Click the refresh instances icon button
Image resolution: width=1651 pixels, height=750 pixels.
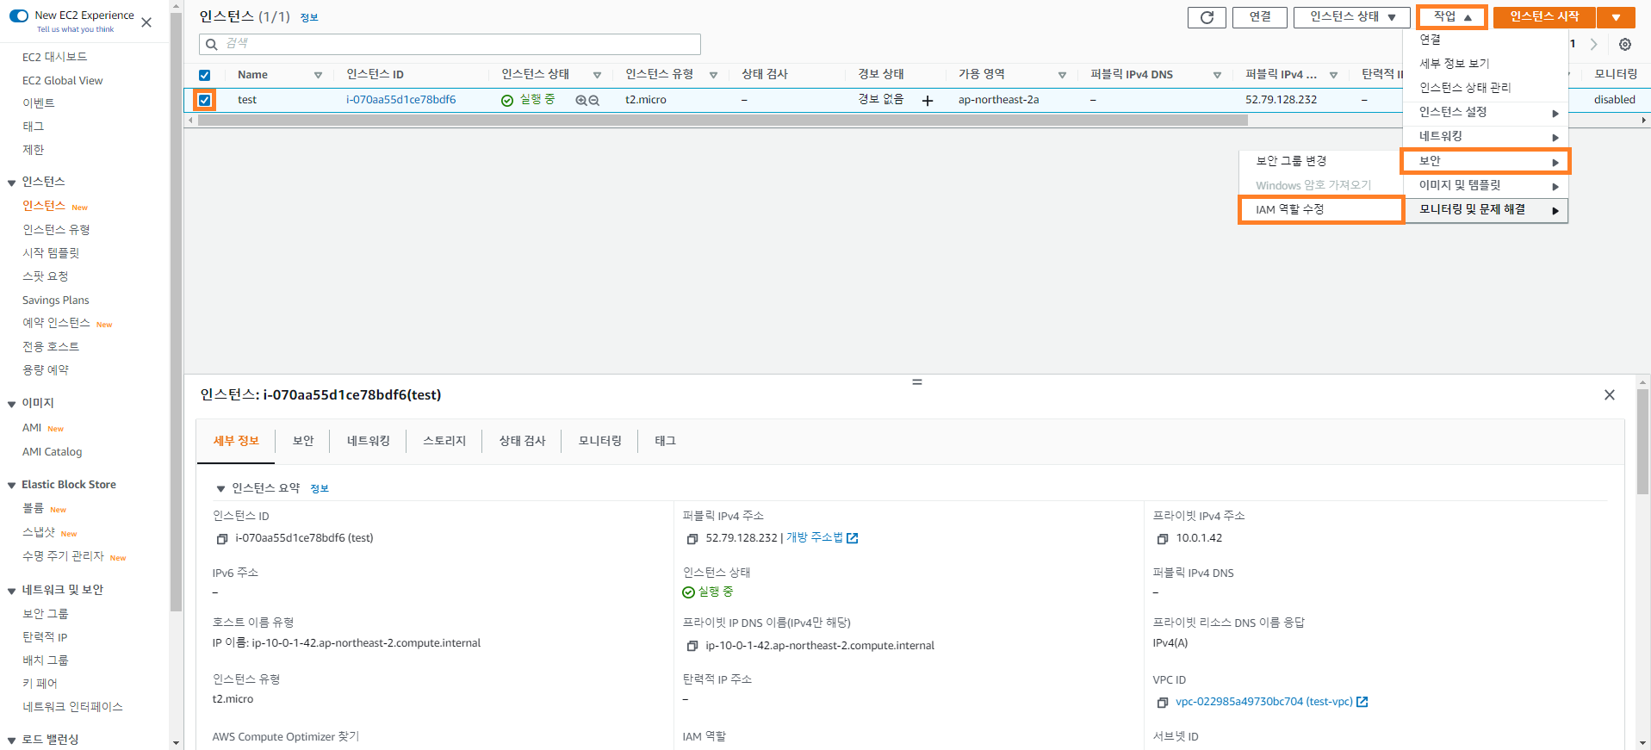coord(1207,17)
